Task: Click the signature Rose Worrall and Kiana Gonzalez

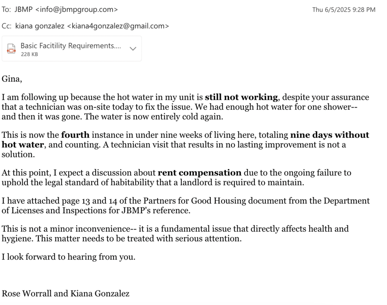Action: pyautogui.click(x=66, y=293)
